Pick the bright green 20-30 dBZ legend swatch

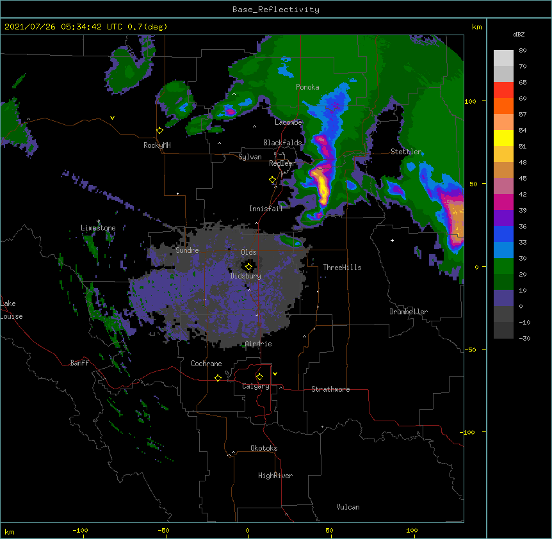[x=503, y=266]
